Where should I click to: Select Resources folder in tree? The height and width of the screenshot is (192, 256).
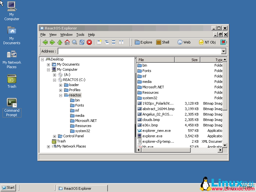(81, 126)
